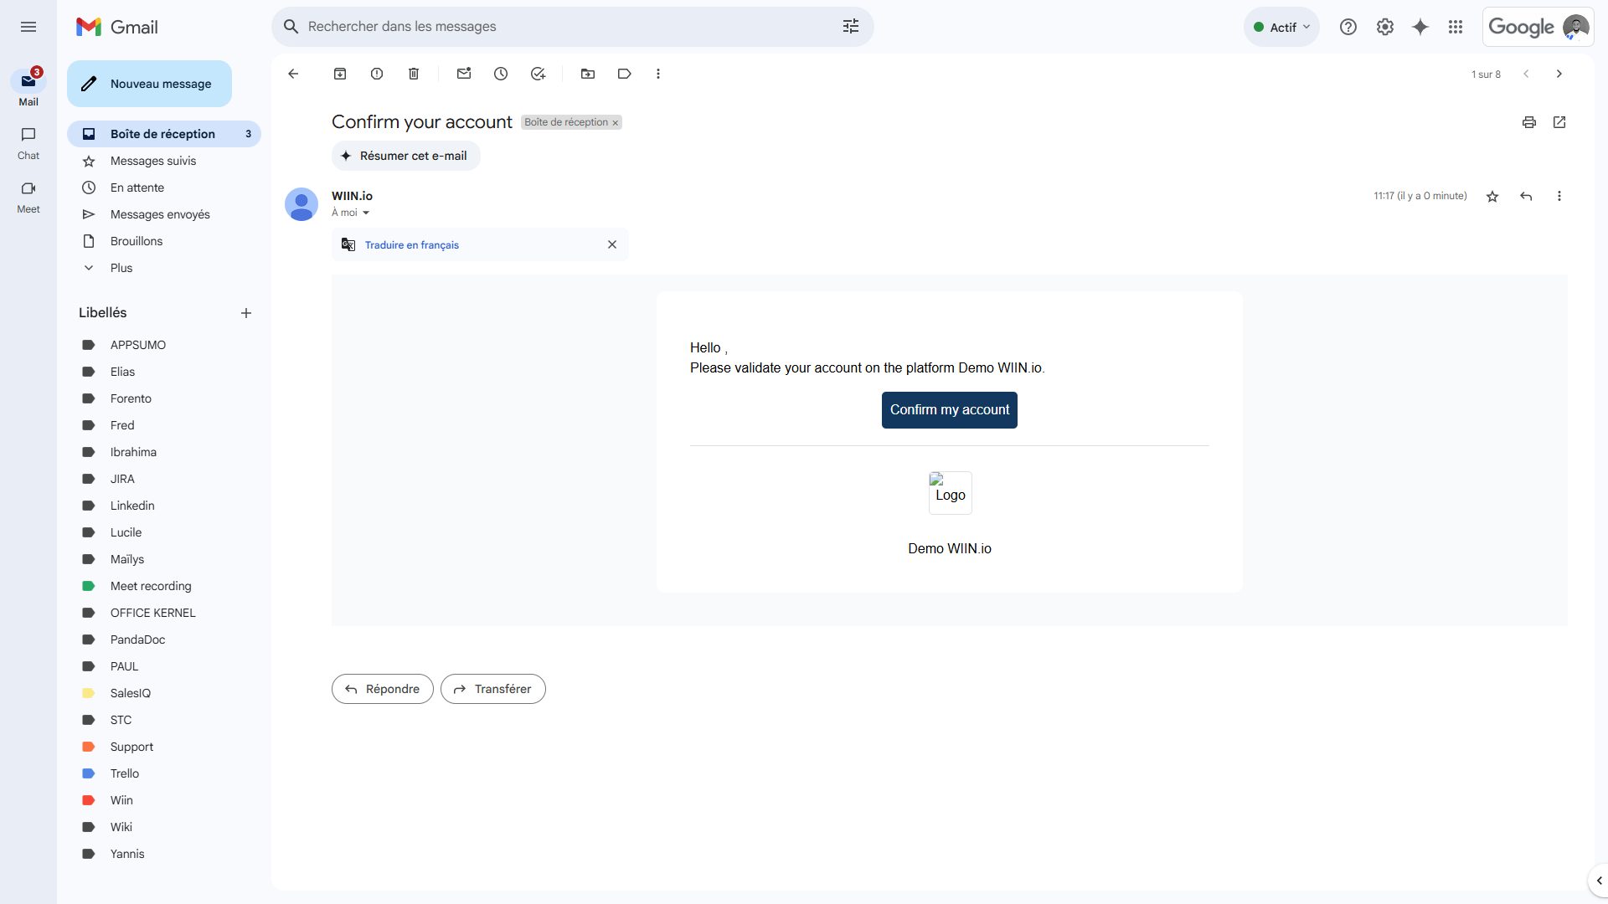Open the Support label

[x=164, y=747]
